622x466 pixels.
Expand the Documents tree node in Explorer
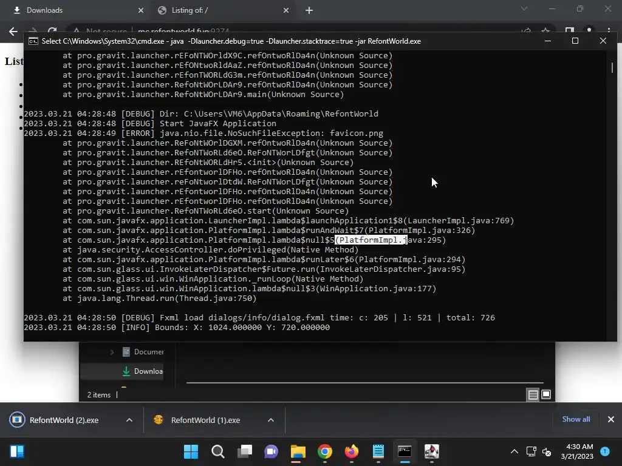[112, 352]
